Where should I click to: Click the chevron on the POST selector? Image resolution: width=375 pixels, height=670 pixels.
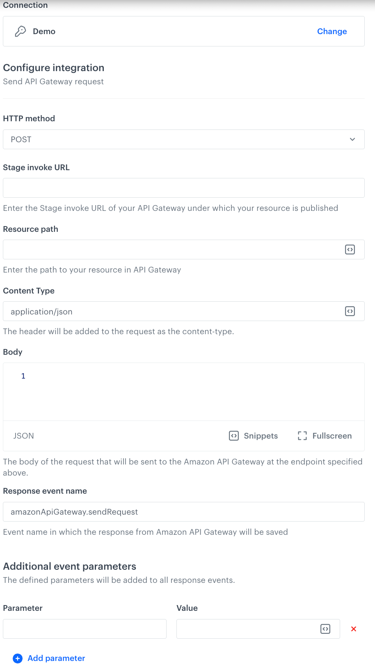tap(352, 139)
